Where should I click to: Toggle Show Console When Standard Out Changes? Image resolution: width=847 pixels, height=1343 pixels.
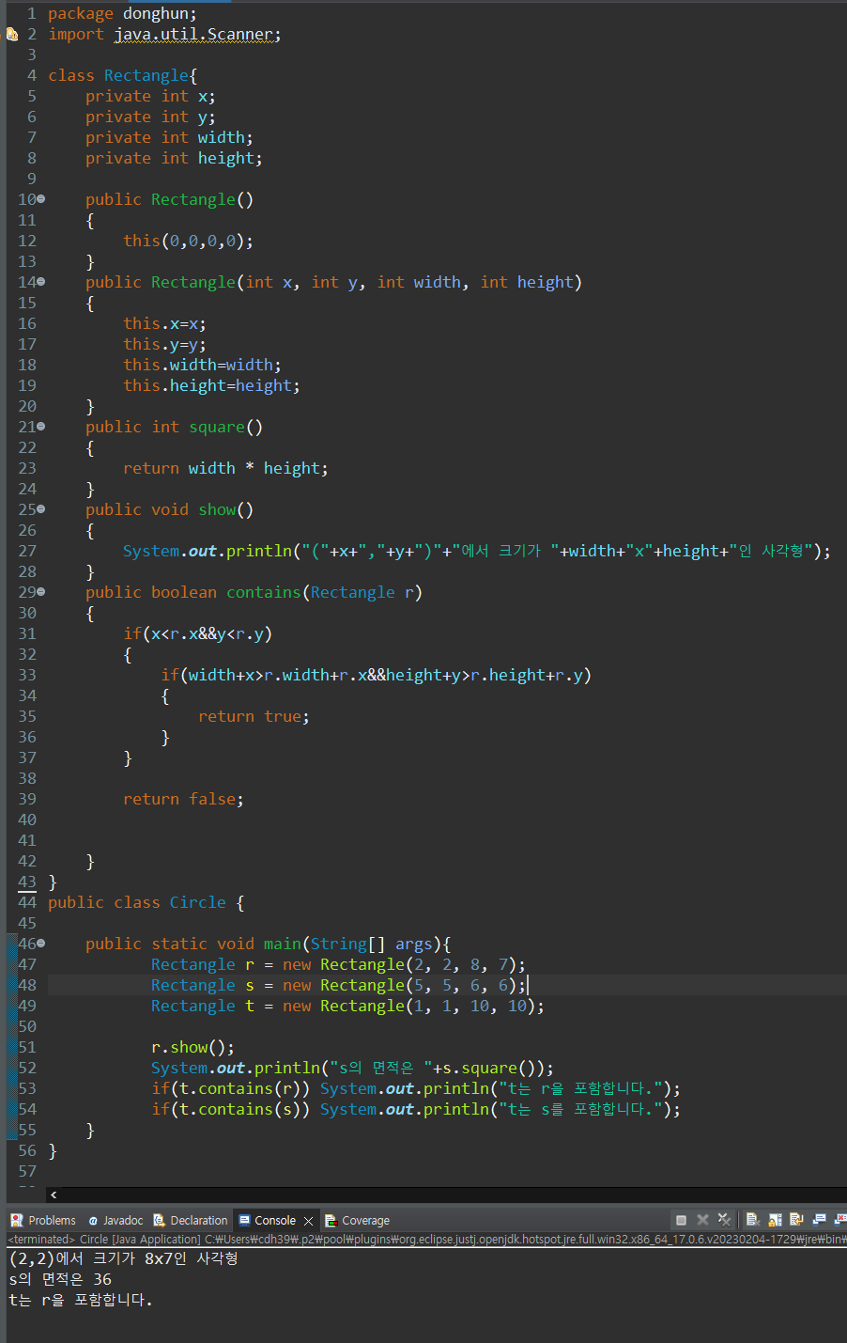tap(819, 1220)
